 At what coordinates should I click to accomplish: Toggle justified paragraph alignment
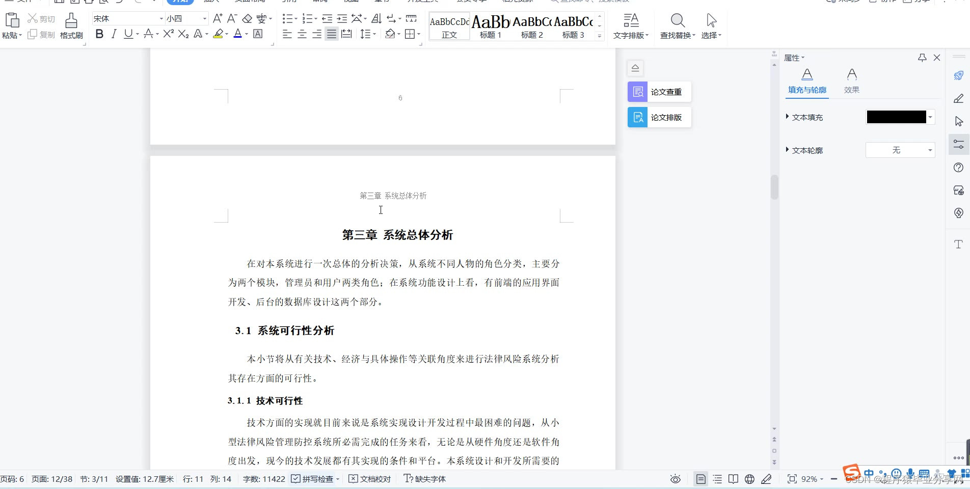coord(332,34)
